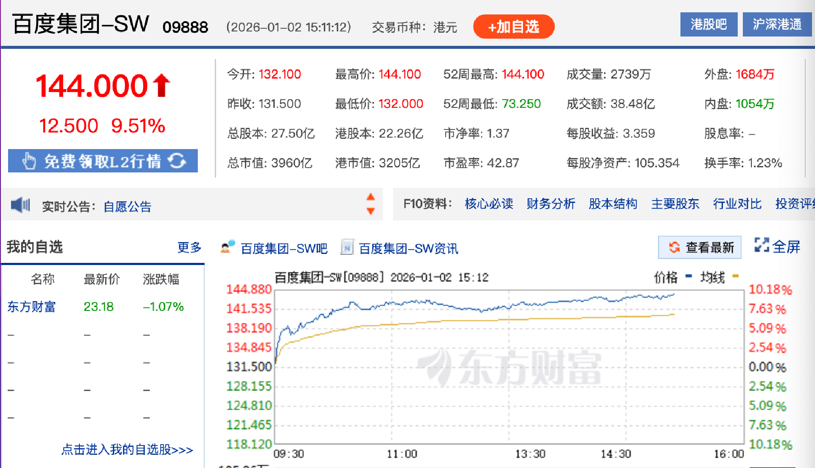Open the 财务分析 section
815x468 pixels.
click(x=551, y=204)
